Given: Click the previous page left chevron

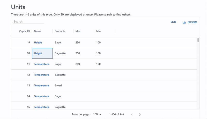Looking at the screenshot, I should click(x=132, y=114).
